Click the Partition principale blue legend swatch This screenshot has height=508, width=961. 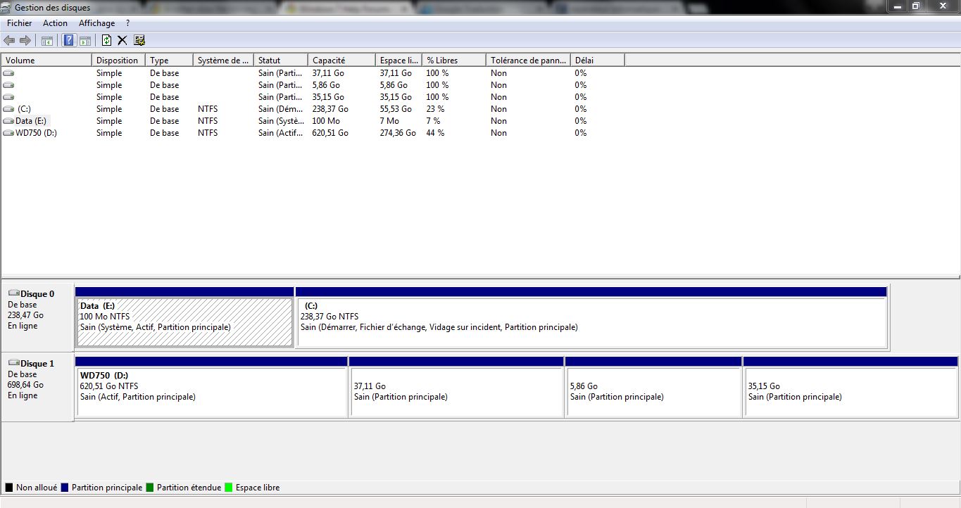point(65,488)
